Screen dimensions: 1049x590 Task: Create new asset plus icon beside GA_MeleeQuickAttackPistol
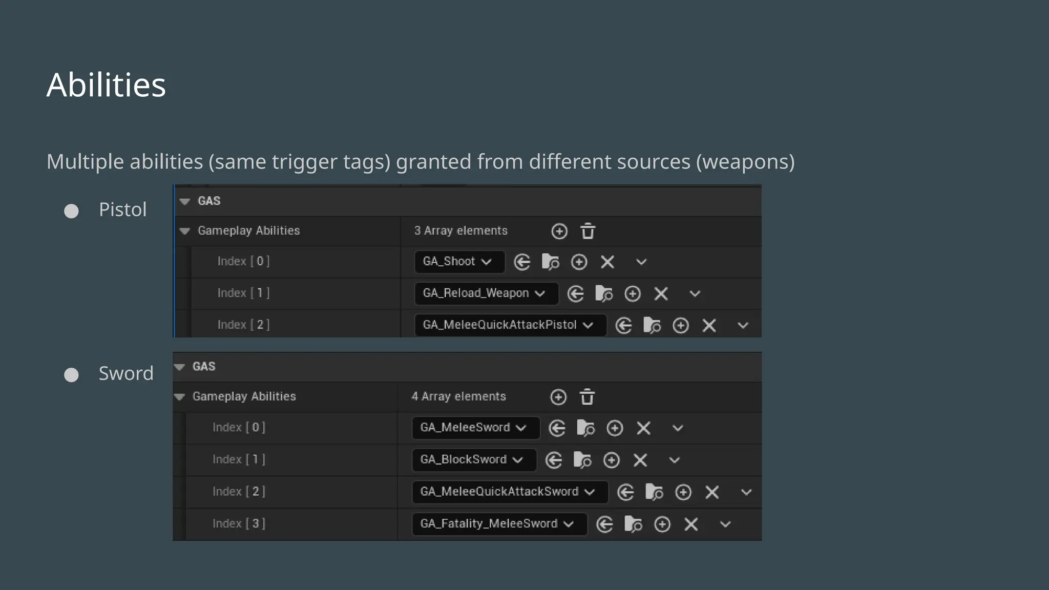681,326
